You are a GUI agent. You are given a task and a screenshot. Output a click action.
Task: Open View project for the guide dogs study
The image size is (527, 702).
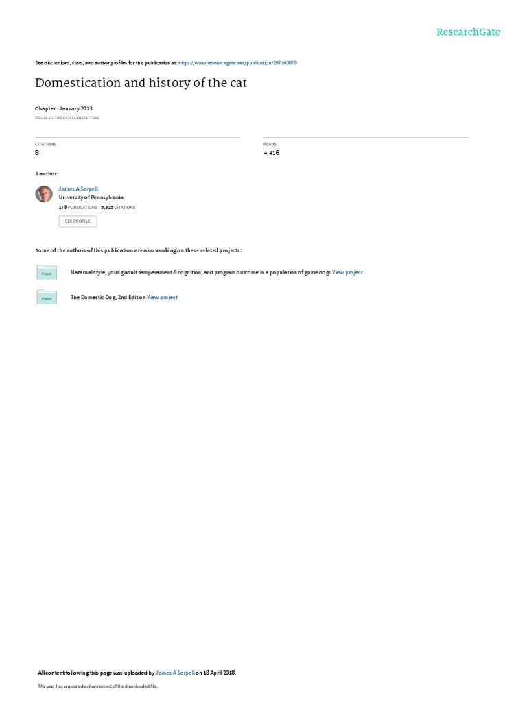(x=347, y=272)
